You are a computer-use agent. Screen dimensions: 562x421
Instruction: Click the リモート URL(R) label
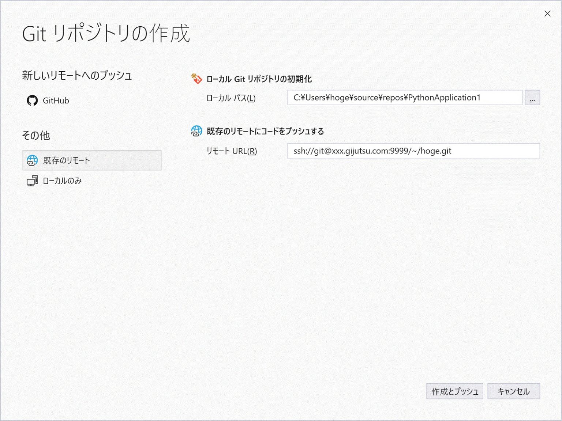(232, 151)
